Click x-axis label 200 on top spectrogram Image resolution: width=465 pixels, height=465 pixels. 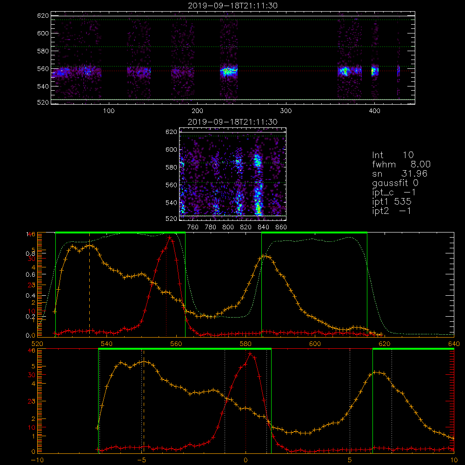(197, 111)
